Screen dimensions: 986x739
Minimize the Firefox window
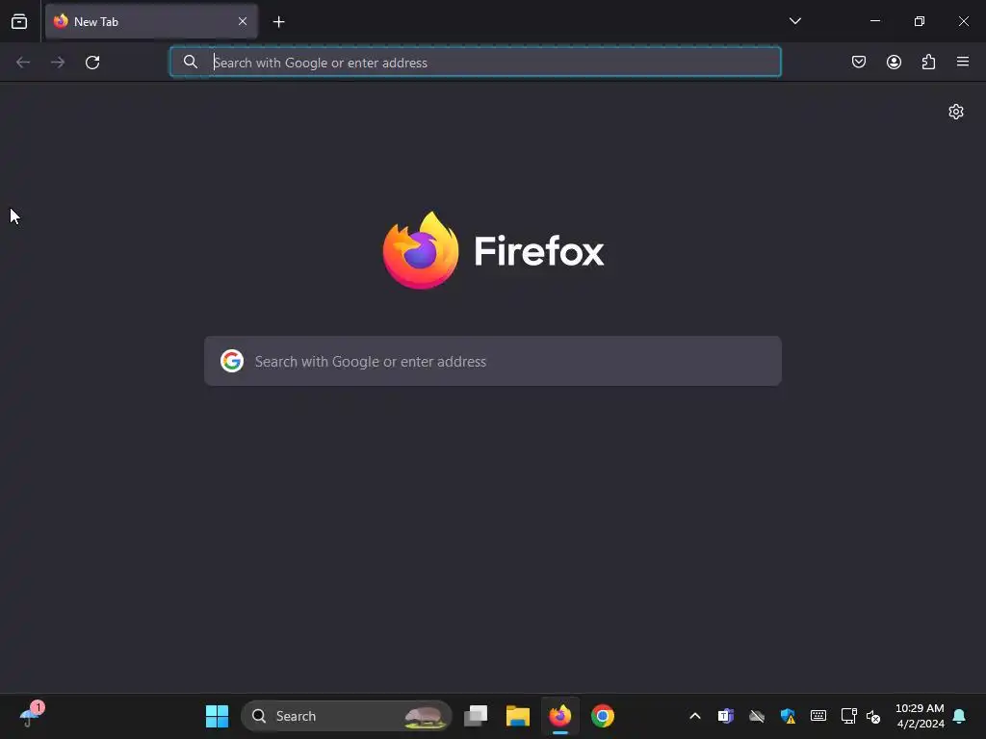pos(874,21)
